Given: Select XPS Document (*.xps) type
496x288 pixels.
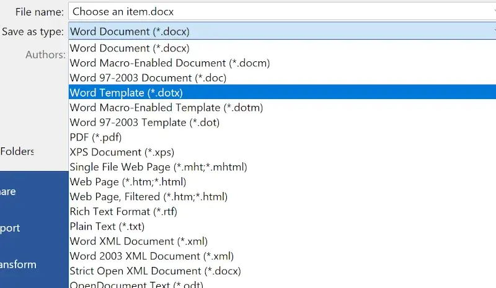Looking at the screenshot, I should pyautogui.click(x=122, y=152).
